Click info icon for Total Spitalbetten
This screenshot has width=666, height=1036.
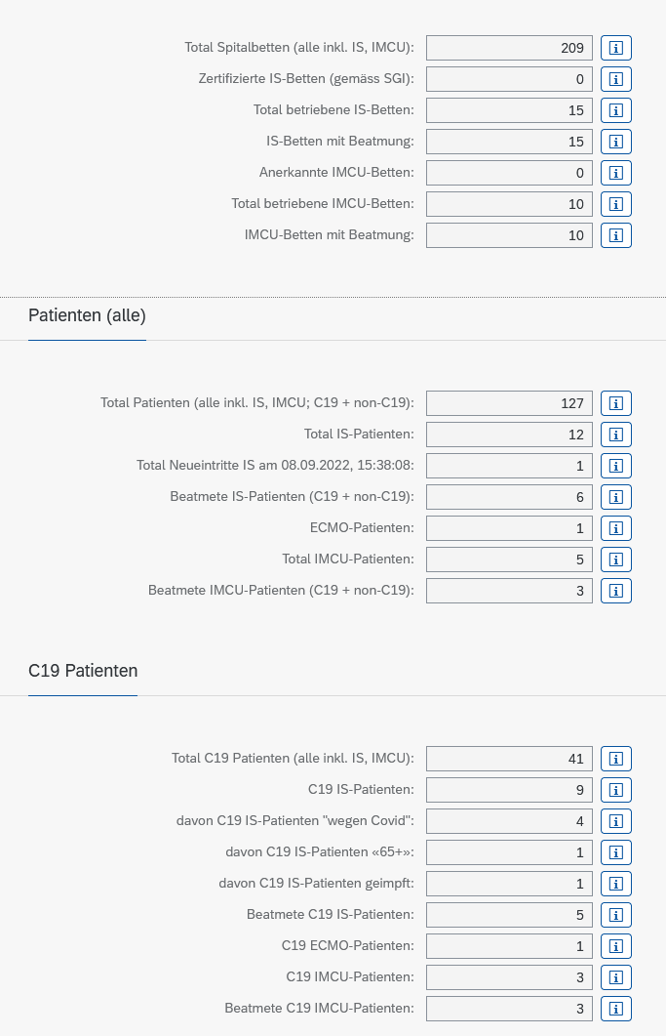(615, 48)
